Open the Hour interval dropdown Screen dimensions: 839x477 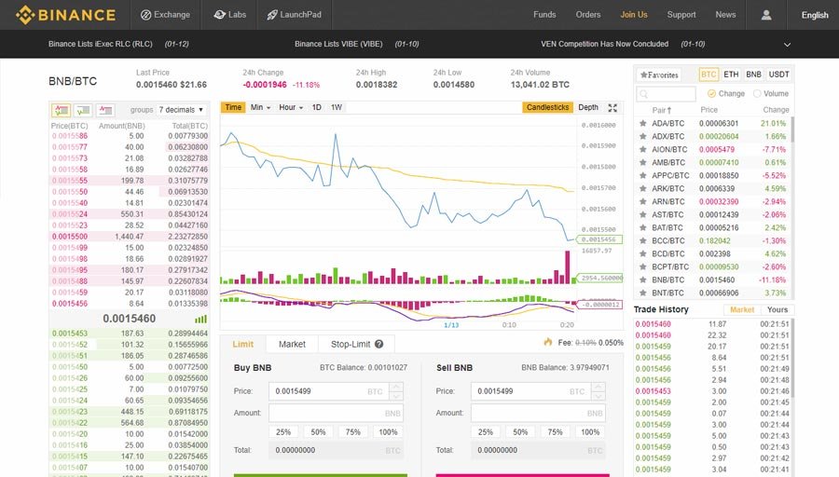tap(291, 107)
